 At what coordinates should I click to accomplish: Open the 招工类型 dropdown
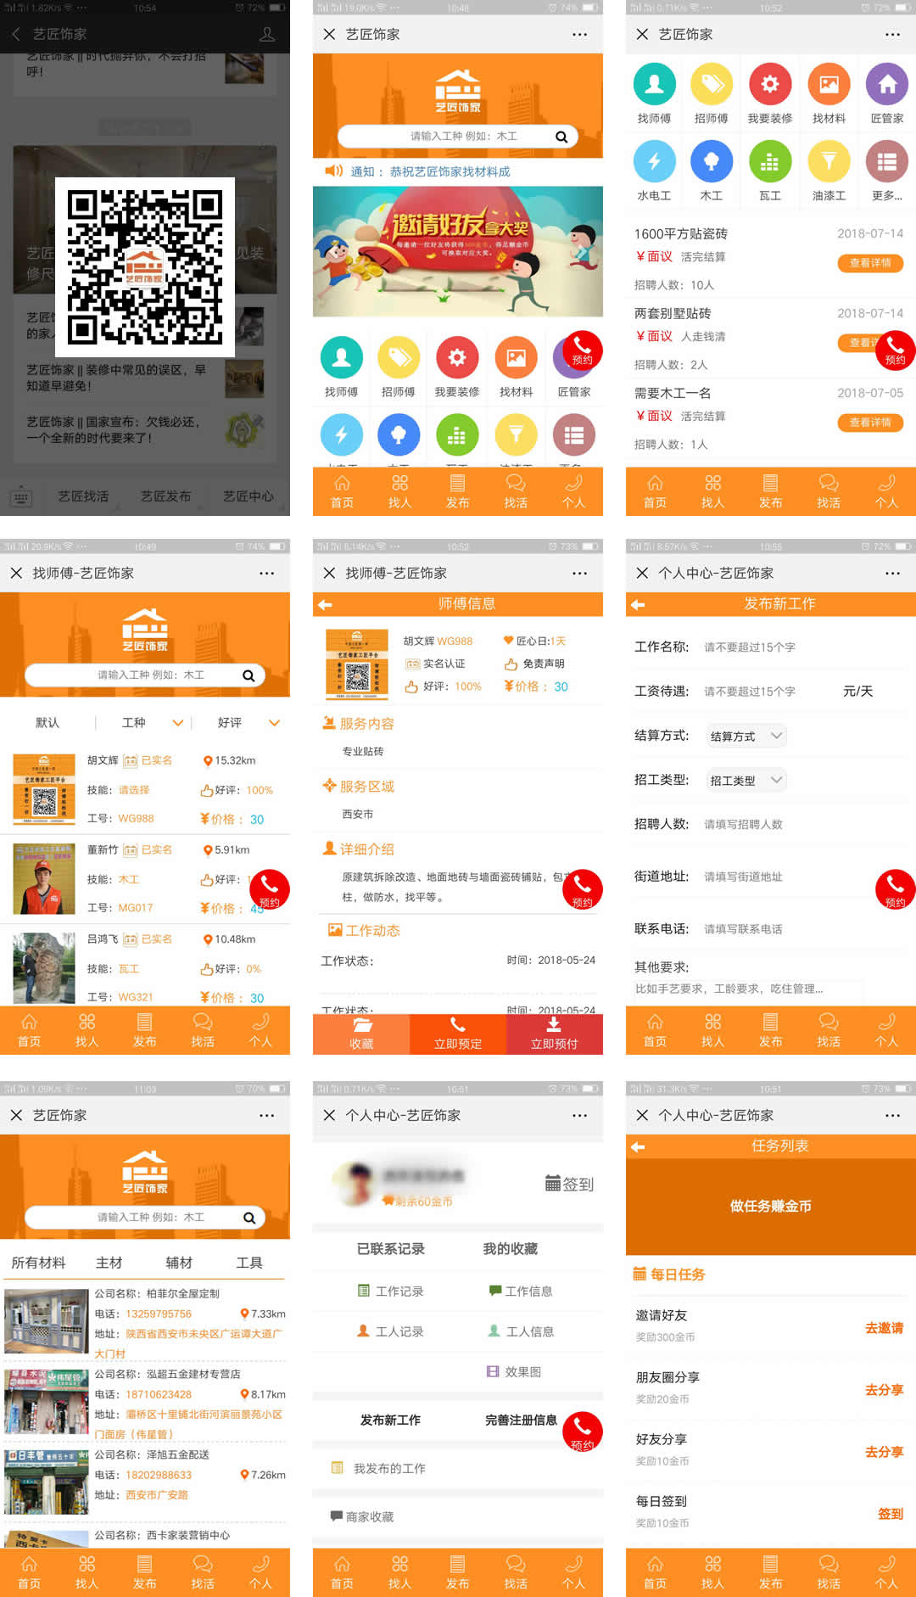pos(746,780)
